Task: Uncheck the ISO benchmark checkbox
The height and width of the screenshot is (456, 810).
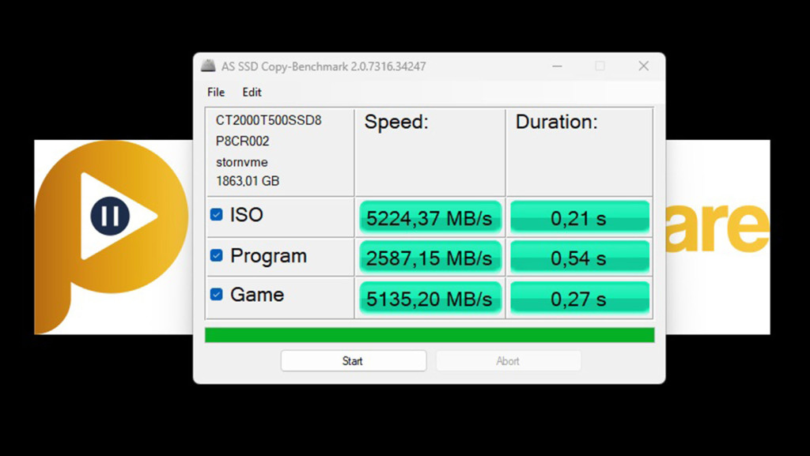Action: (x=216, y=215)
